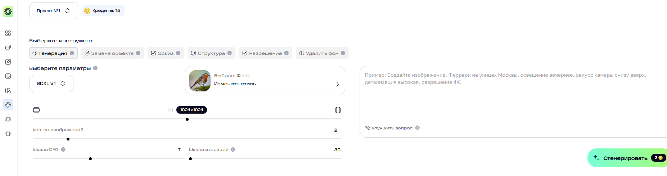
Task: Click info icon beside Улучшить запрос
Action: click(418, 128)
